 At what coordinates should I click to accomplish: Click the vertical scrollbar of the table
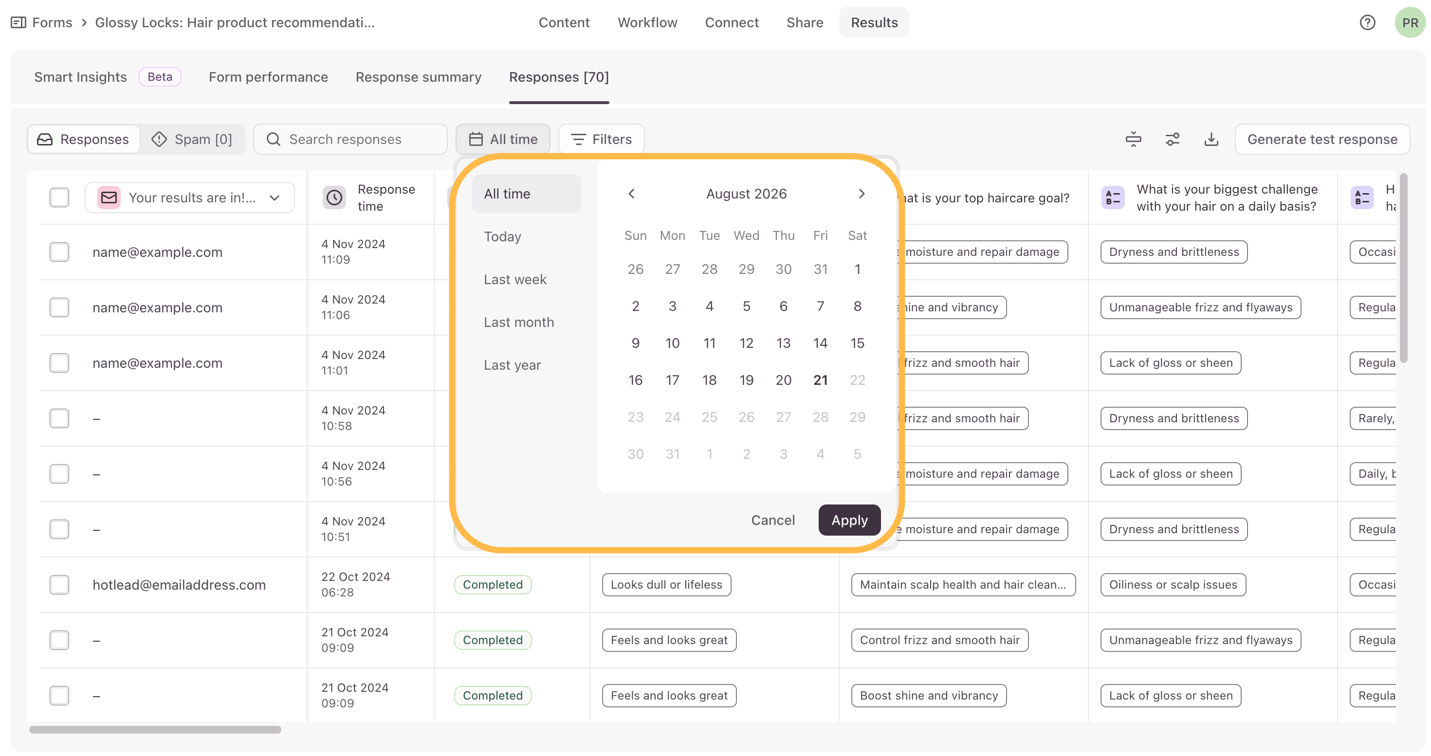pyautogui.click(x=1404, y=268)
